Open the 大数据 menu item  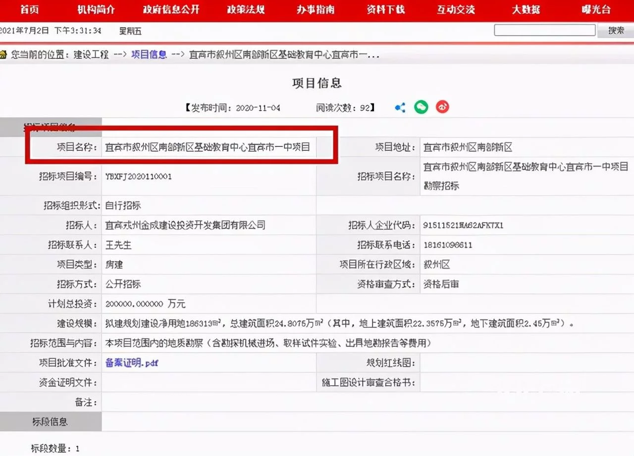(x=526, y=10)
